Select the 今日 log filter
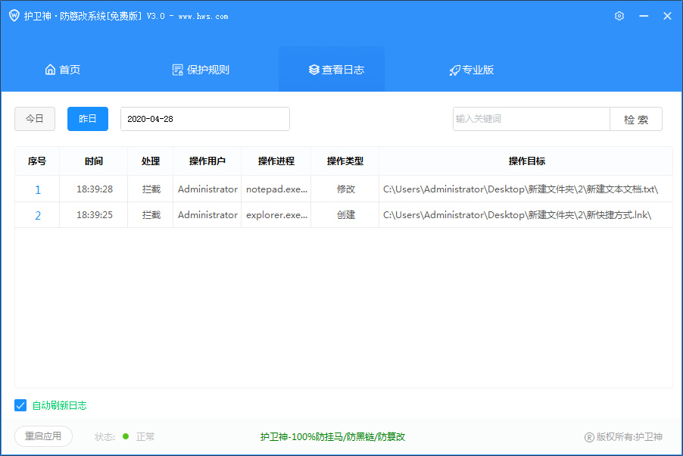The image size is (683, 456). [34, 118]
